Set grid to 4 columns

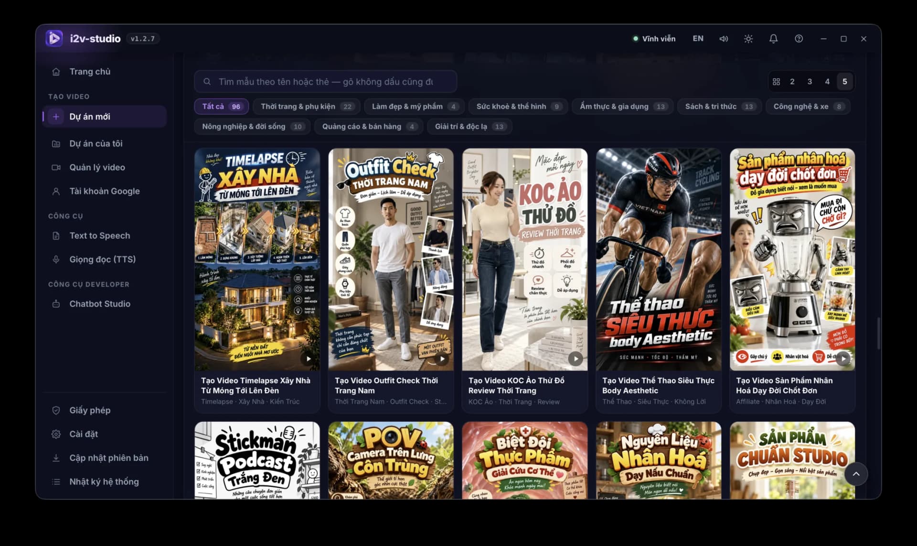pos(827,82)
